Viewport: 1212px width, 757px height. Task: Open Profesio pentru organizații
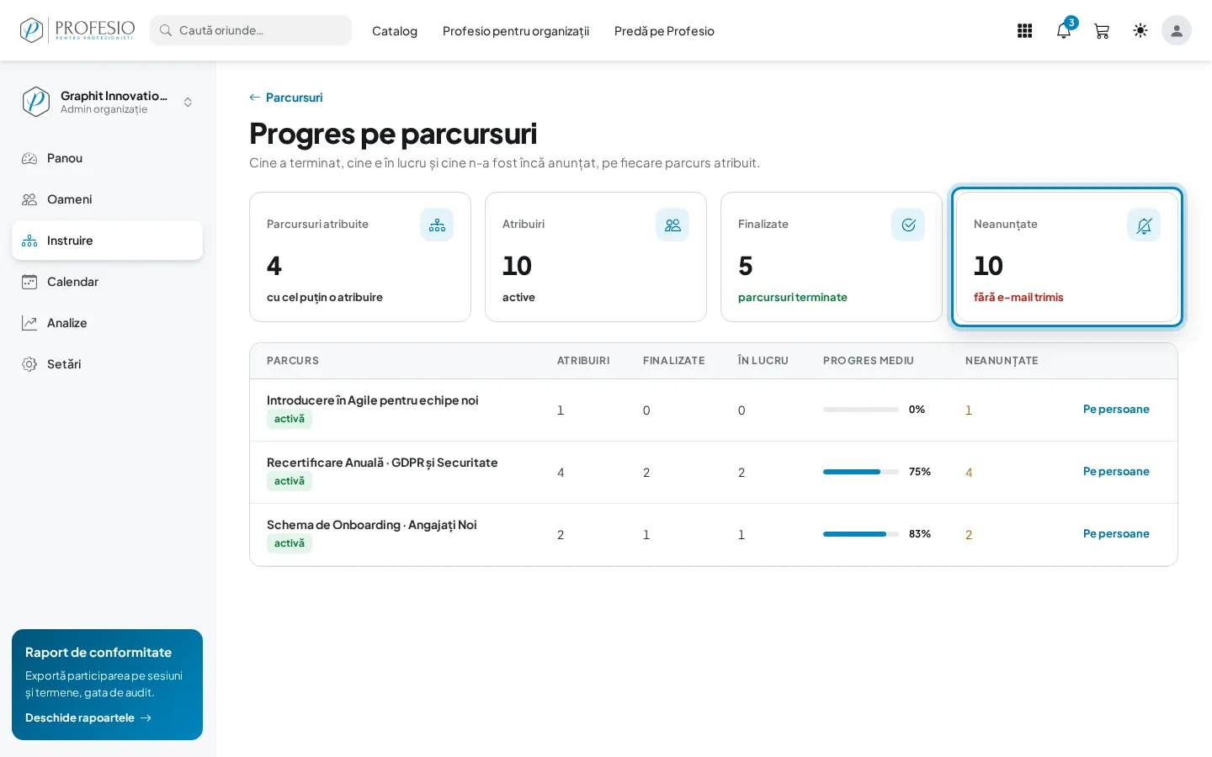point(516,31)
